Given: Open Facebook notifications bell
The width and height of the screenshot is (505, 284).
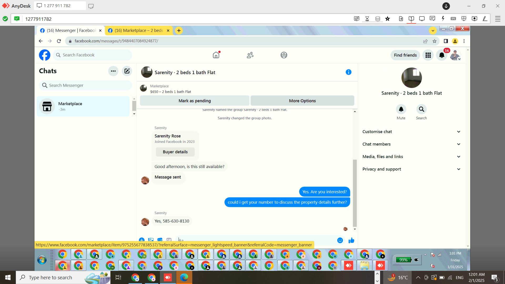Looking at the screenshot, I should pos(442,55).
